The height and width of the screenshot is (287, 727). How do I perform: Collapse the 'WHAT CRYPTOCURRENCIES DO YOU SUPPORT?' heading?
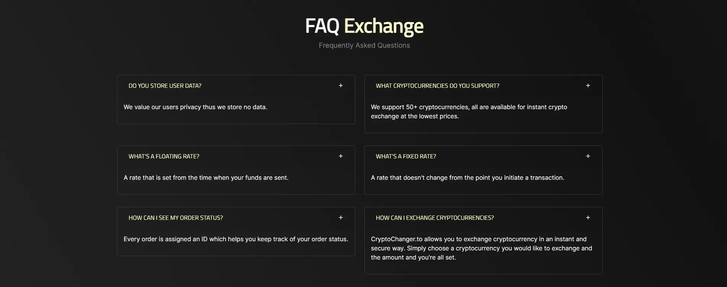[437, 86]
